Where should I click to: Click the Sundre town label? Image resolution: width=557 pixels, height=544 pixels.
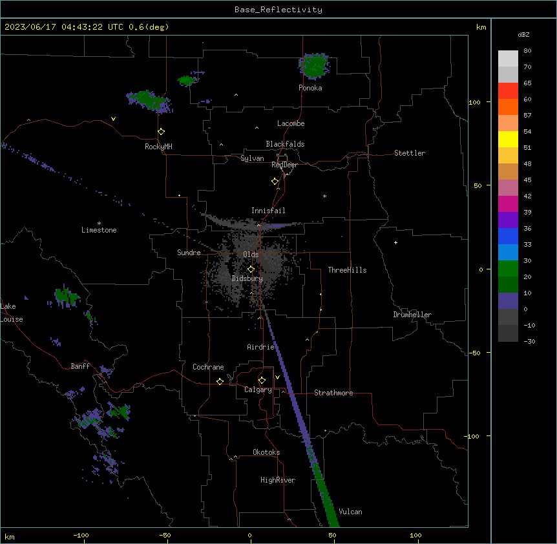coord(189,253)
